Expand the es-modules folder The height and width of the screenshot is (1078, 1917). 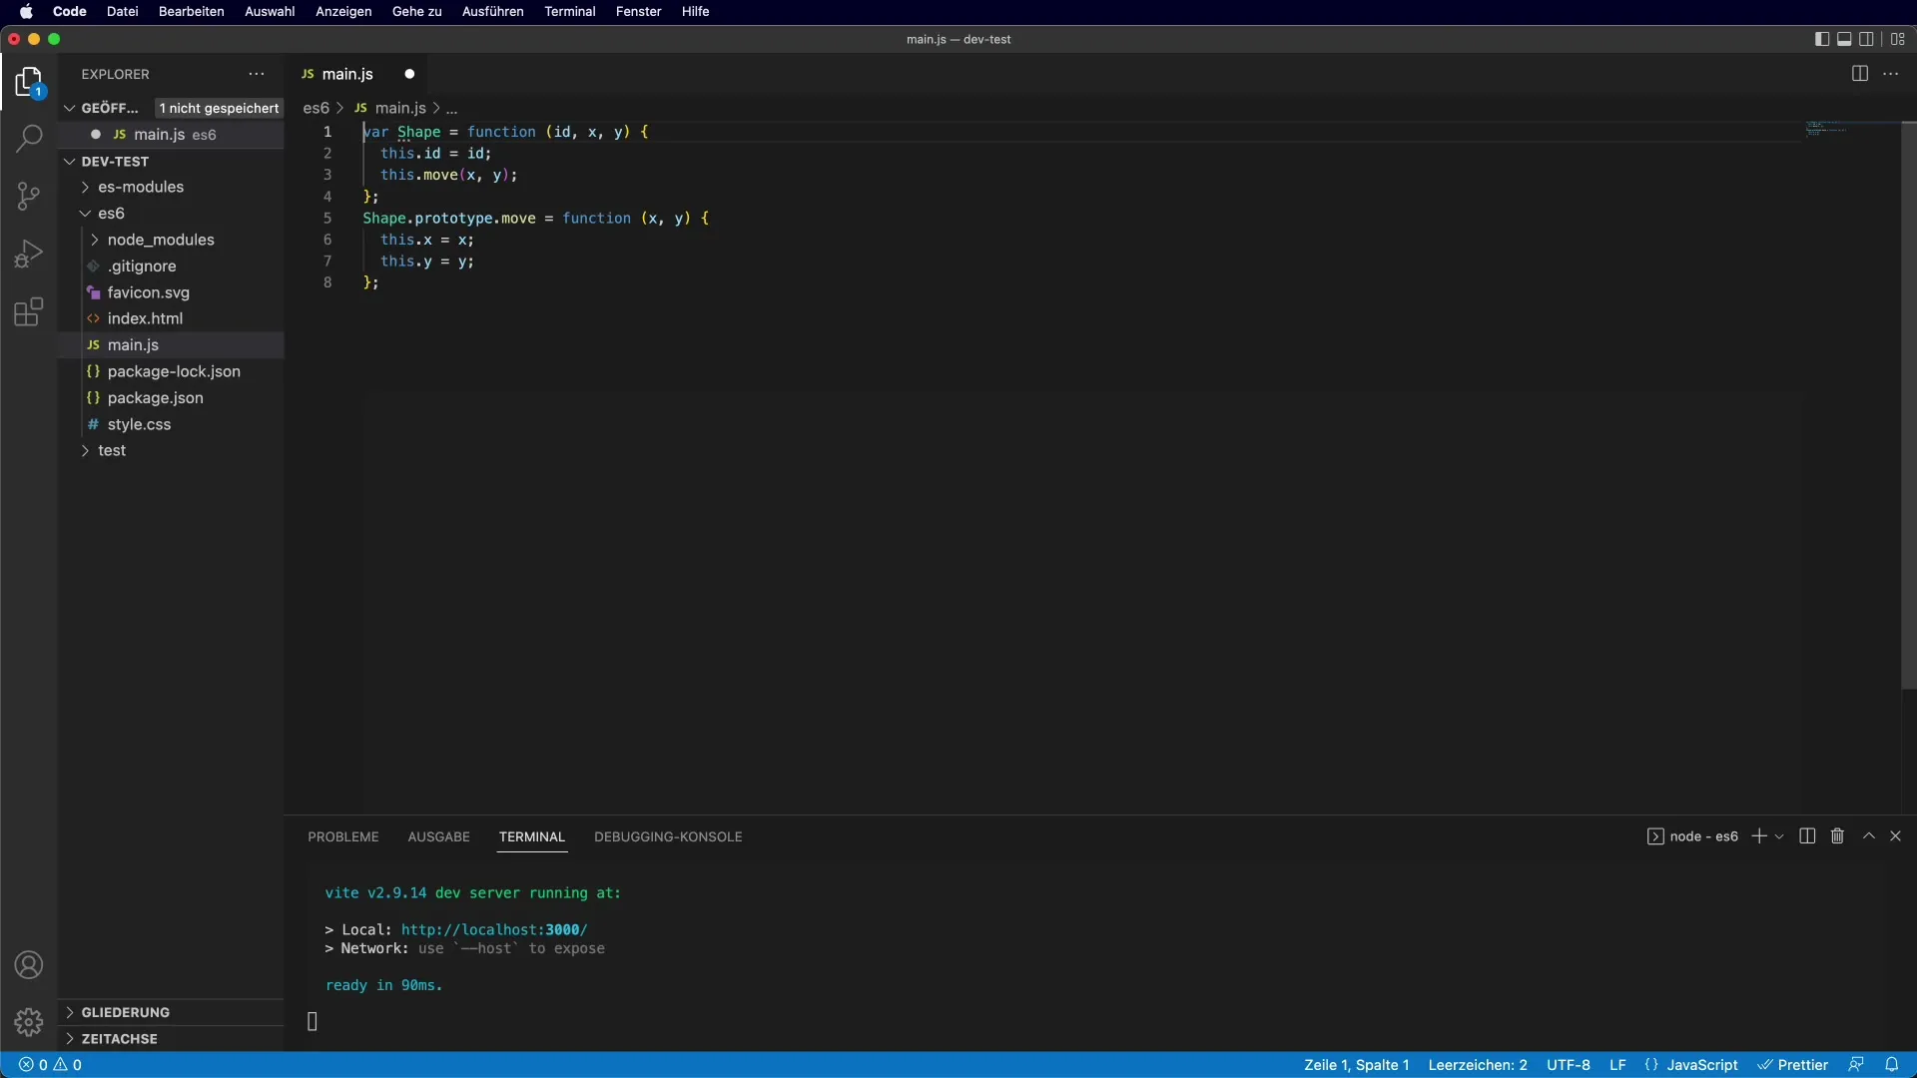point(172,187)
